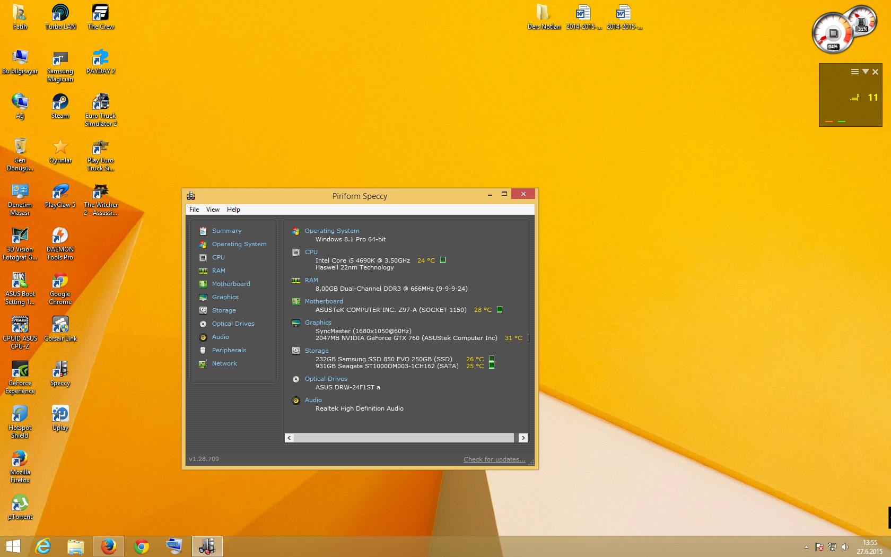Screen dimensions: 891x557
Task: Open Network in the sidebar
Action: 224,363
